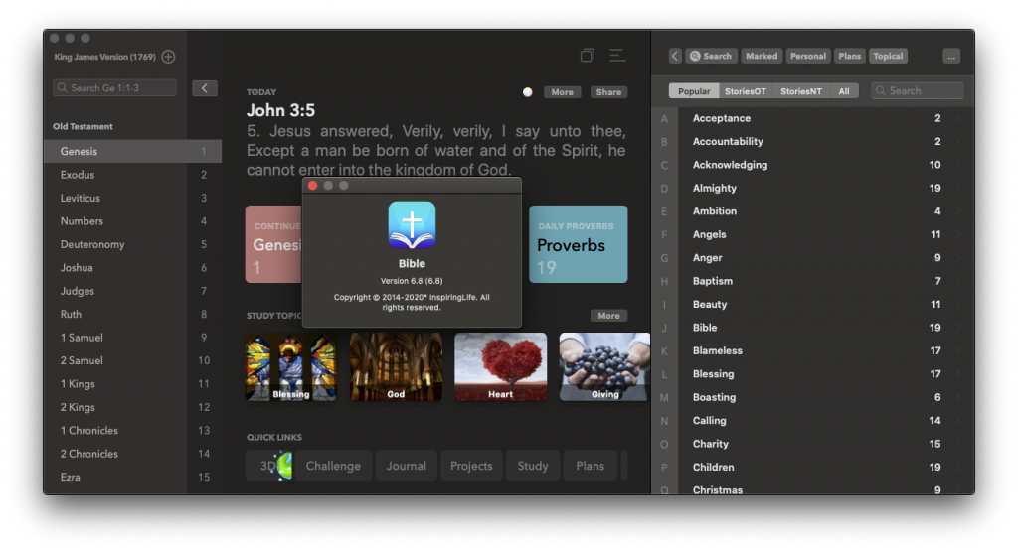Select the All filter segment
Viewport: 1018px width, 552px height.
(844, 91)
